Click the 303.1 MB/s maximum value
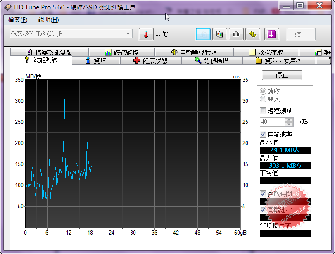This screenshot has width=335, height=254. click(x=285, y=166)
